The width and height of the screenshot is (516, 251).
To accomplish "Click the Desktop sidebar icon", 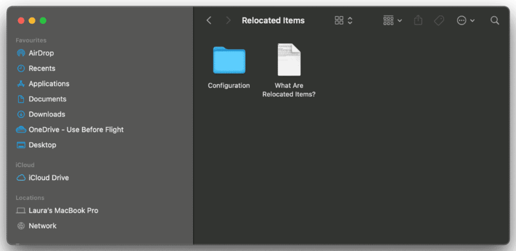I will point(21,145).
